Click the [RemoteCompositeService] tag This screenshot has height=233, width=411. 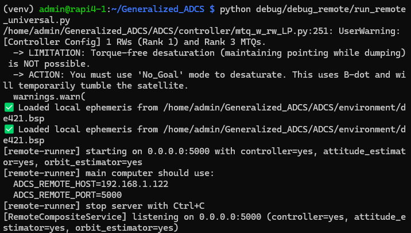pyautogui.click(x=65, y=217)
